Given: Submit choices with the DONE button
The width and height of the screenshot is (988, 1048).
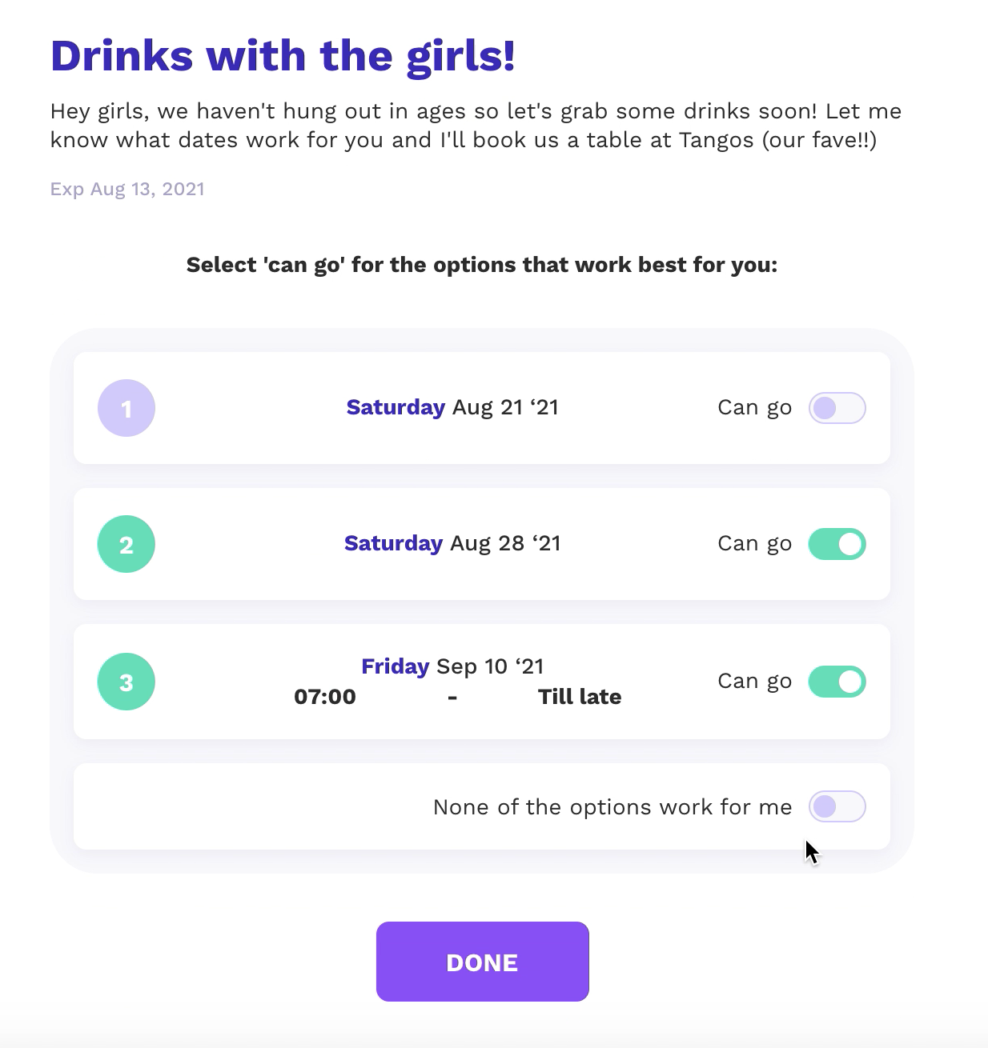Looking at the screenshot, I should click(x=483, y=962).
